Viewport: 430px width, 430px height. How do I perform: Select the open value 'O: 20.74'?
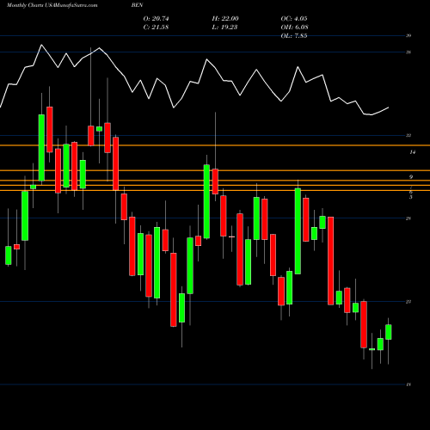pyautogui.click(x=156, y=19)
